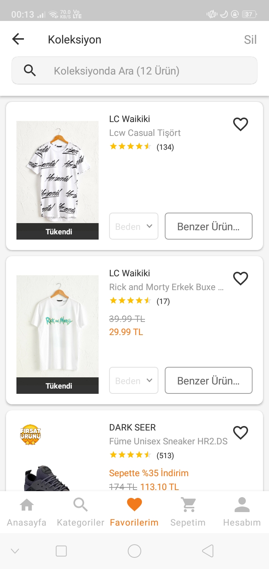This screenshot has height=569, width=269.
Task: Tap the search magnifier icon in collection search
Action: tap(30, 70)
